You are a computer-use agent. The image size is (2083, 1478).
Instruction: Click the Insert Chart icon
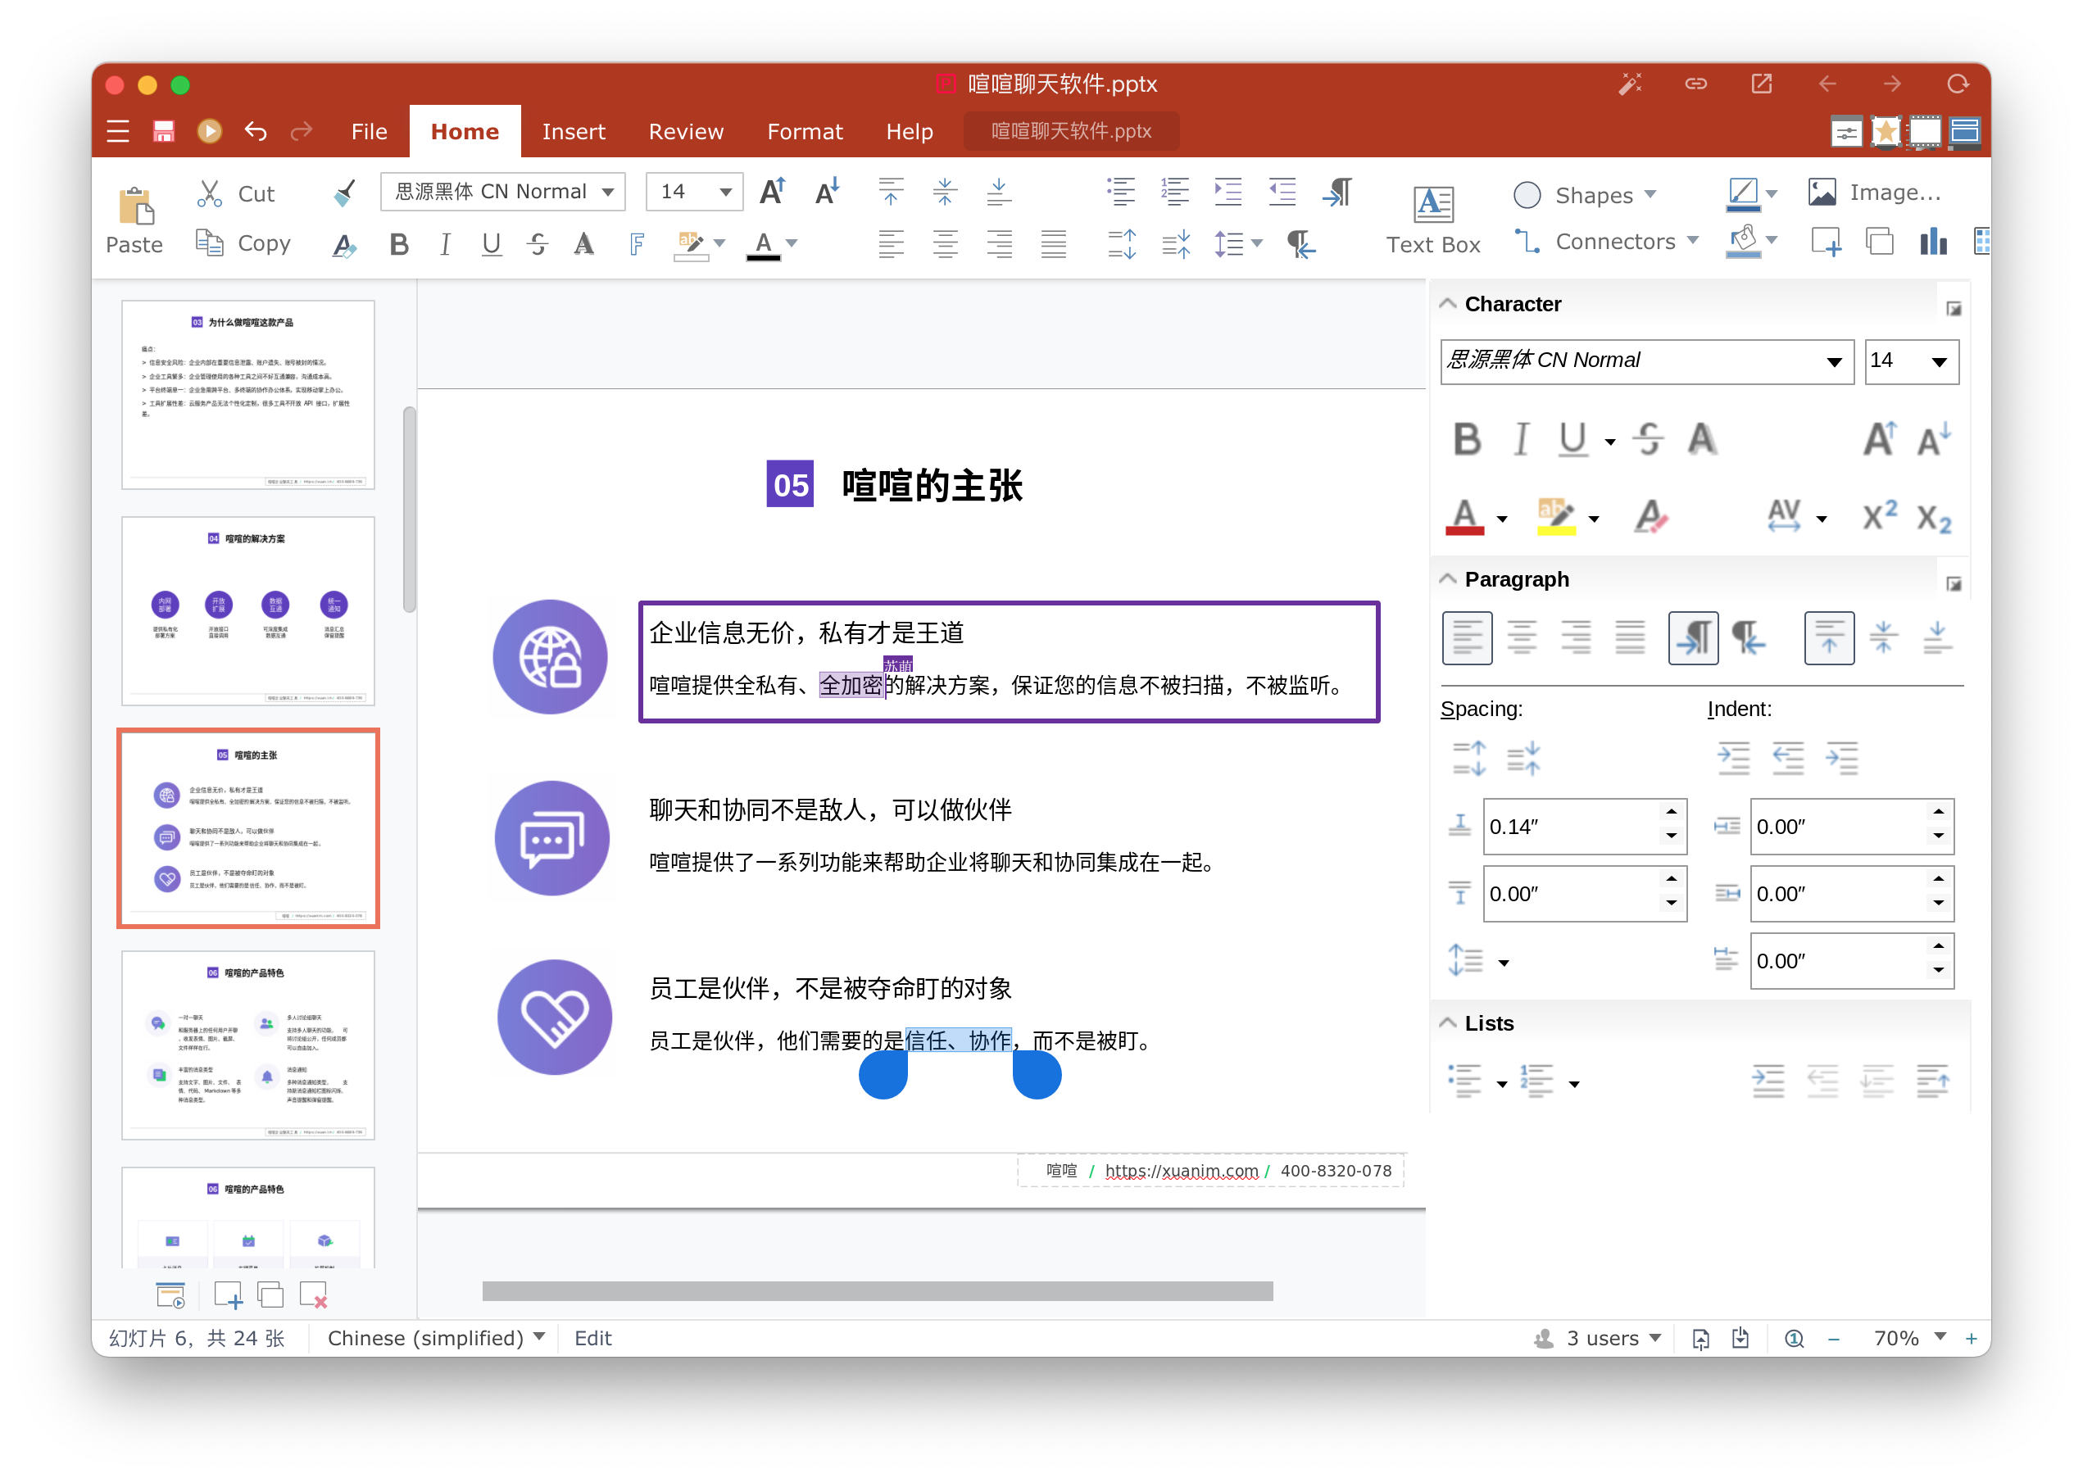click(1933, 242)
